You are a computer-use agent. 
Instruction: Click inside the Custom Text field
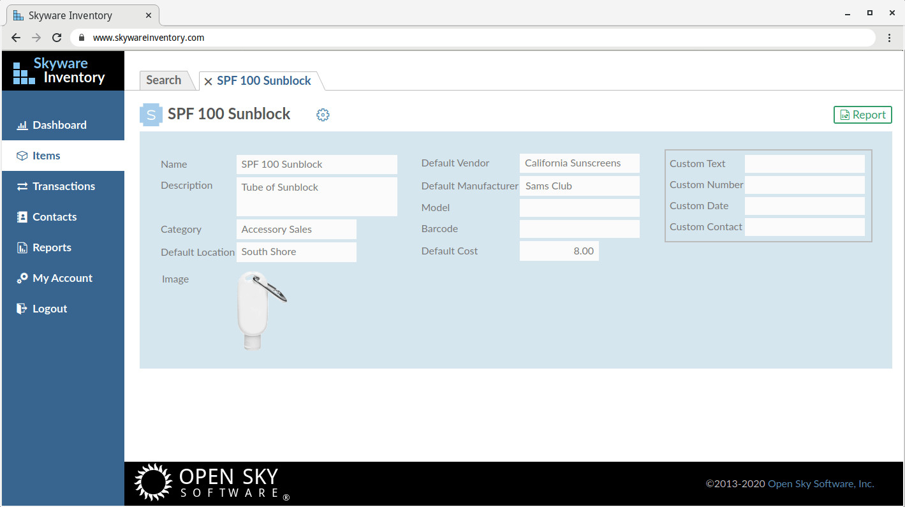pos(804,163)
